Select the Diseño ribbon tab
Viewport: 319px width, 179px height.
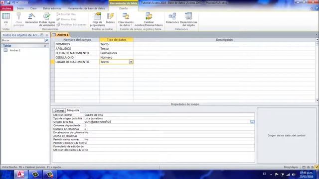123,8
